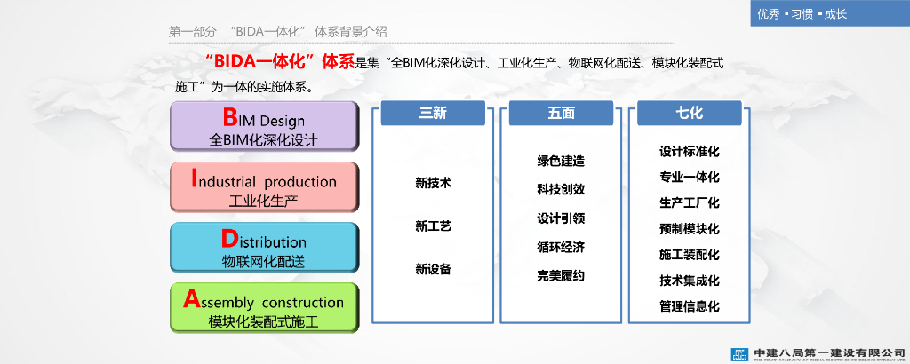Select the text 生产工厂化

click(x=690, y=203)
